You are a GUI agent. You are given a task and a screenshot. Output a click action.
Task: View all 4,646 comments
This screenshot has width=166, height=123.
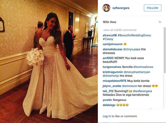120,30
